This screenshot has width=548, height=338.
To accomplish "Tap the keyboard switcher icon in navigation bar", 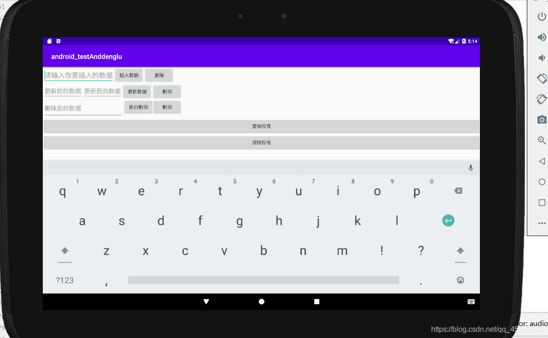I will pos(471,302).
